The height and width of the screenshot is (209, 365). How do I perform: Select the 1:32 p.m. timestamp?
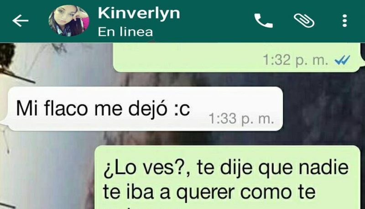[296, 61]
